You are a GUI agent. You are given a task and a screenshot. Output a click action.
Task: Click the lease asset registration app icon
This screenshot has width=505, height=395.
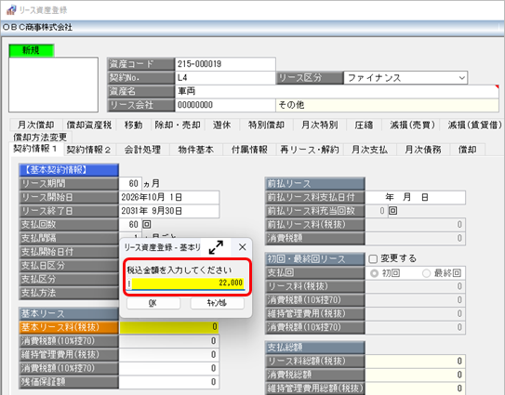(11, 10)
